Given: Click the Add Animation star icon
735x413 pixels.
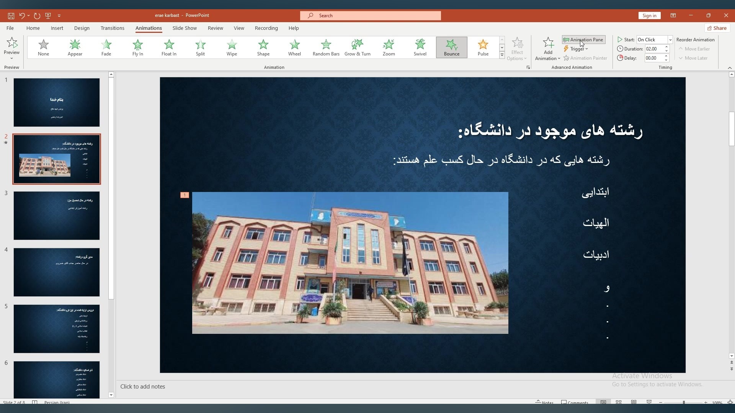Looking at the screenshot, I should pyautogui.click(x=548, y=43).
